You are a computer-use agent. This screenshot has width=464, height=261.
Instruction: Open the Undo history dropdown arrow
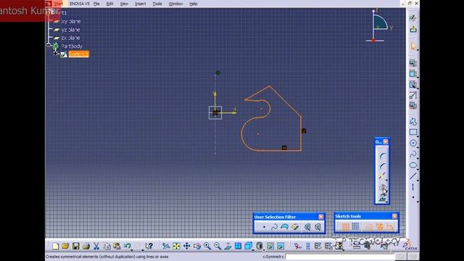pyautogui.click(x=132, y=250)
